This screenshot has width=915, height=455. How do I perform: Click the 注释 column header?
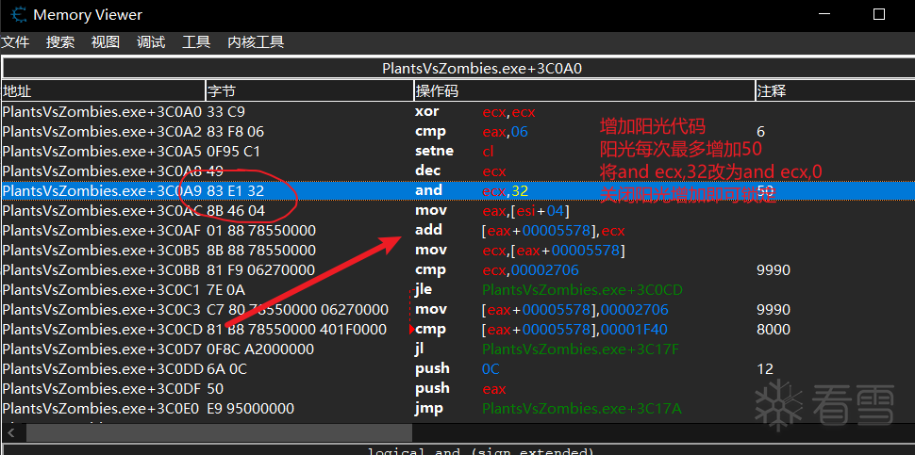click(835, 90)
